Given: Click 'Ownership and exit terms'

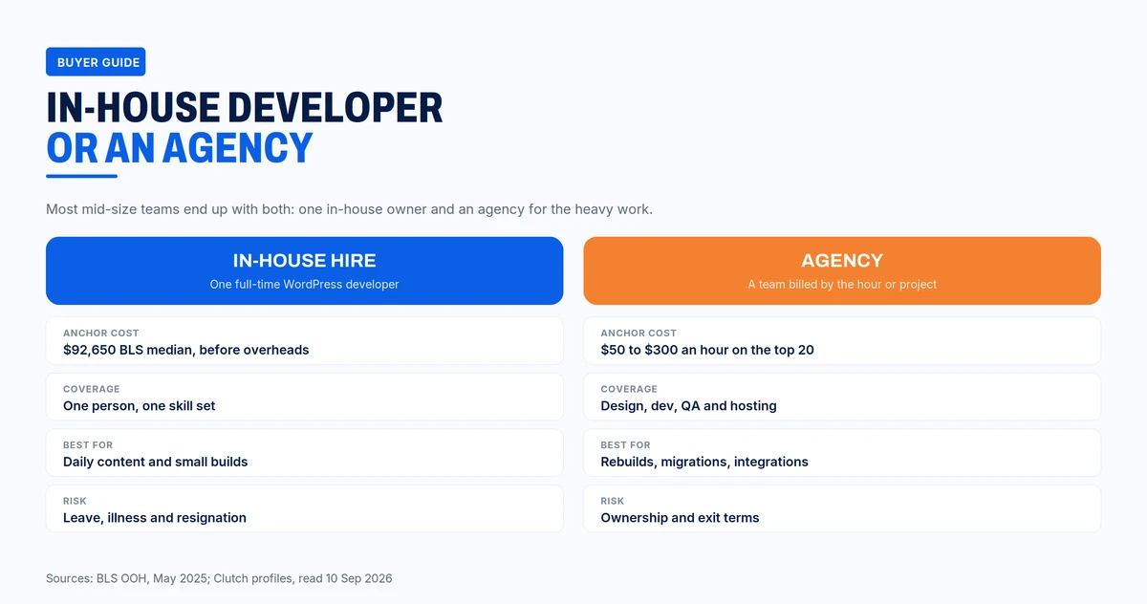Looking at the screenshot, I should tap(680, 518).
